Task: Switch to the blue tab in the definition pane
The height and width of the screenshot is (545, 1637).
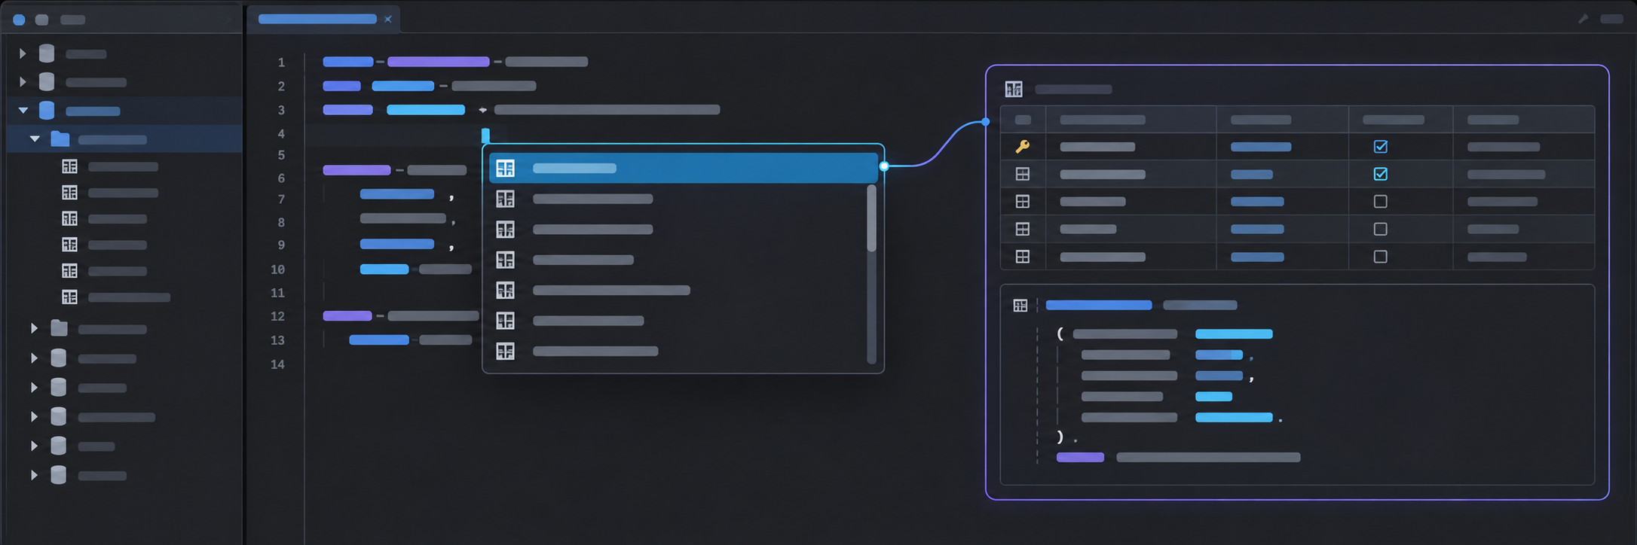Action: point(1098,305)
